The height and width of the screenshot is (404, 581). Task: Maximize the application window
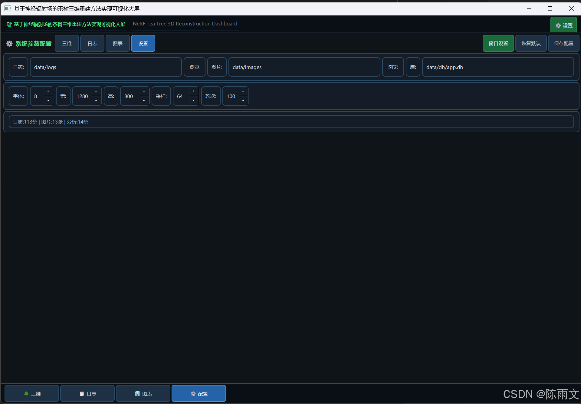pyautogui.click(x=550, y=8)
